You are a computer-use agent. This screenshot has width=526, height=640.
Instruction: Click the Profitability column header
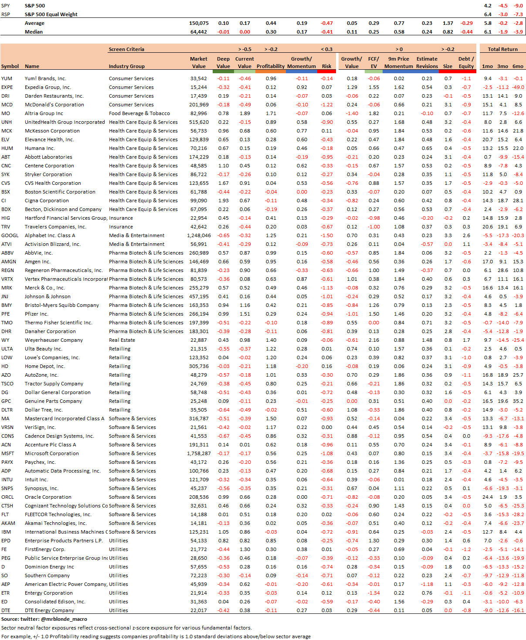click(271, 66)
